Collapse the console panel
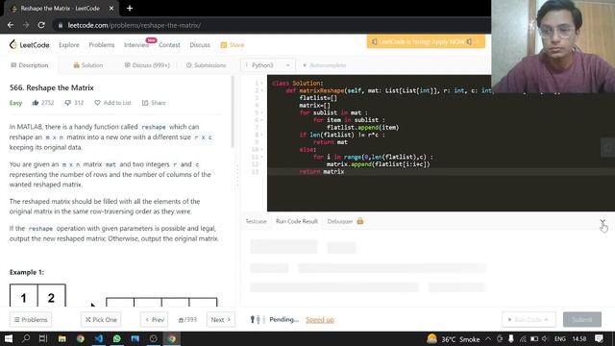615x346 pixels. coord(603,222)
